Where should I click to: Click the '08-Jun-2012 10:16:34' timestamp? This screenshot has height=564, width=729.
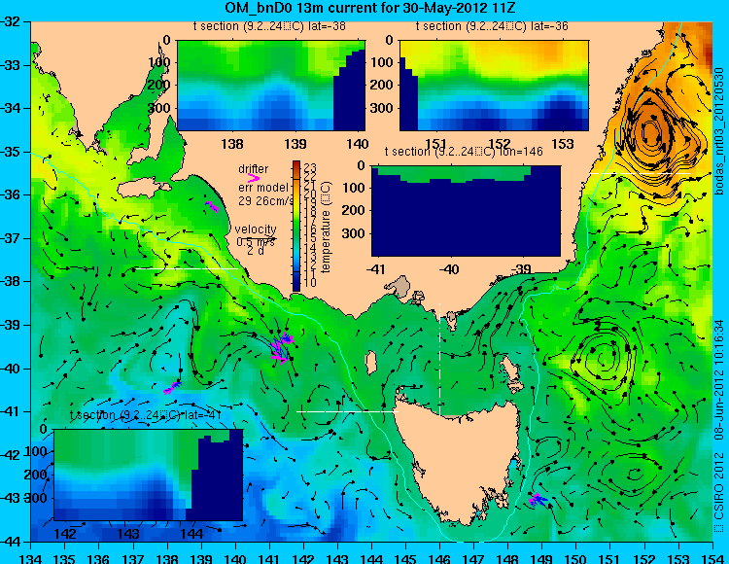[719, 381]
